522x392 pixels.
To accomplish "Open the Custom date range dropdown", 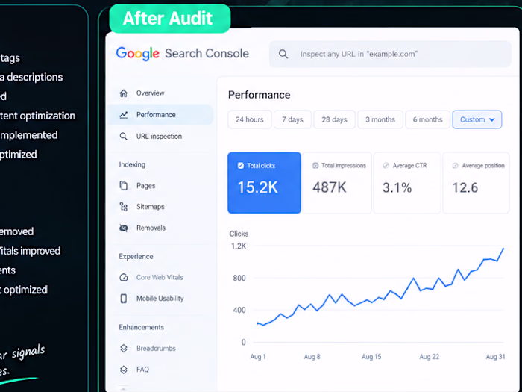I will click(x=477, y=119).
